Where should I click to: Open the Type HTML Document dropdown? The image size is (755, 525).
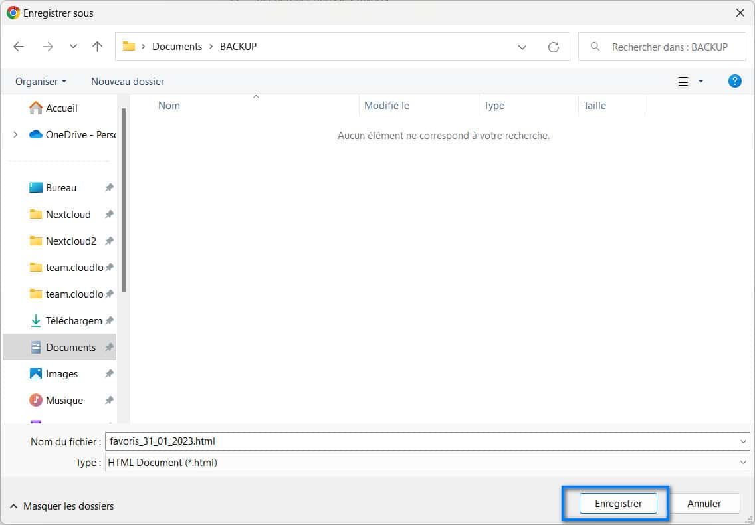(x=427, y=463)
